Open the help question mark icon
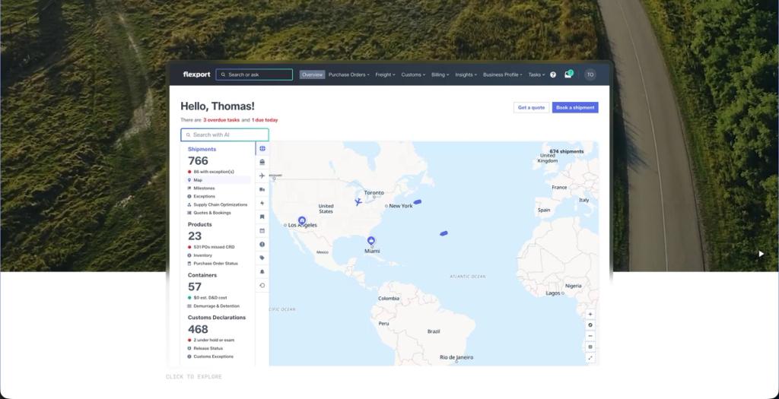The height and width of the screenshot is (399, 779). pyautogui.click(x=553, y=75)
